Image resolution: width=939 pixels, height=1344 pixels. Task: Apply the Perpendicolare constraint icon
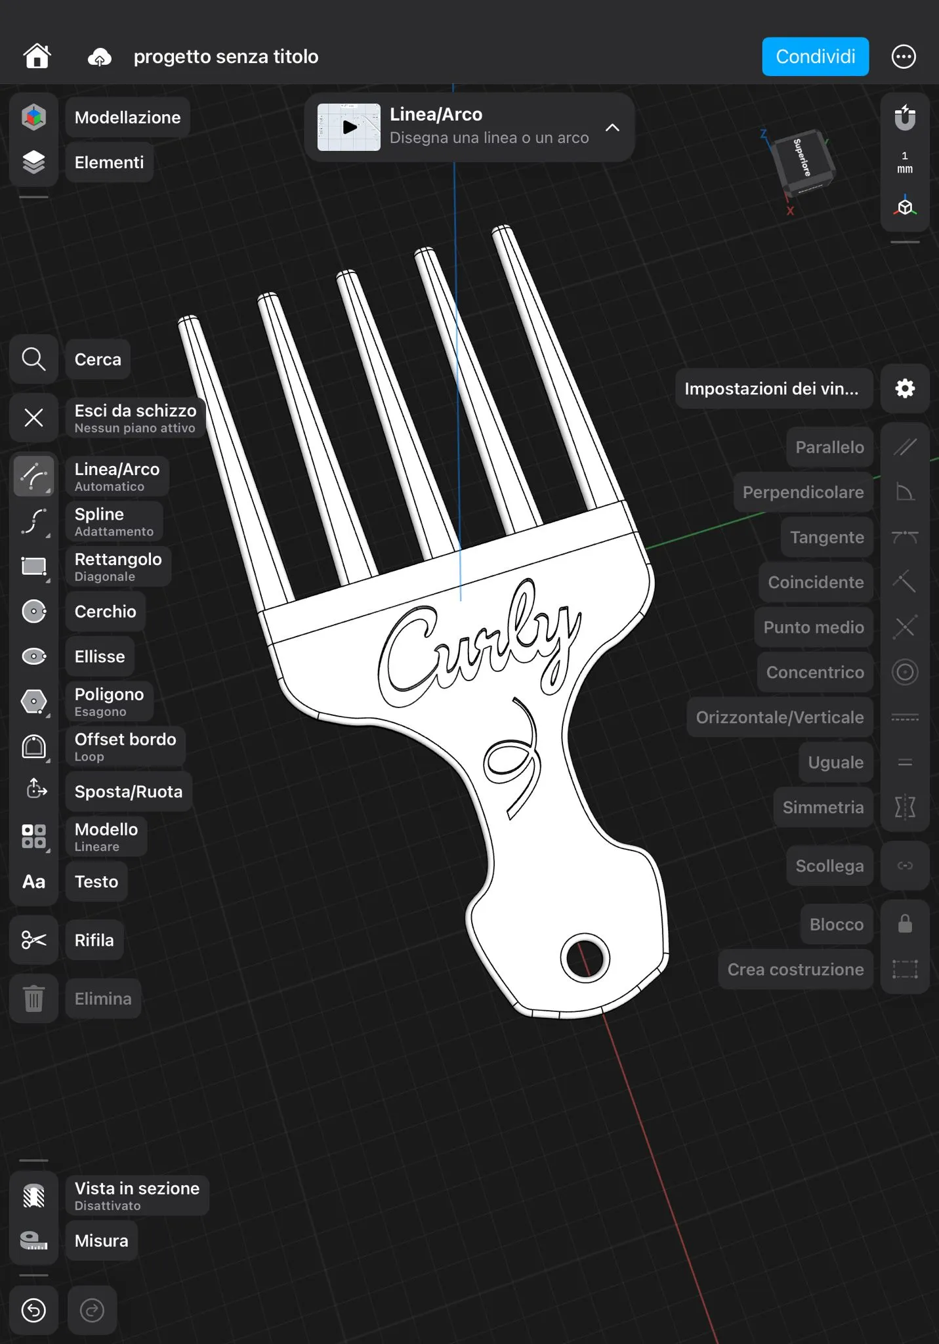pos(905,492)
